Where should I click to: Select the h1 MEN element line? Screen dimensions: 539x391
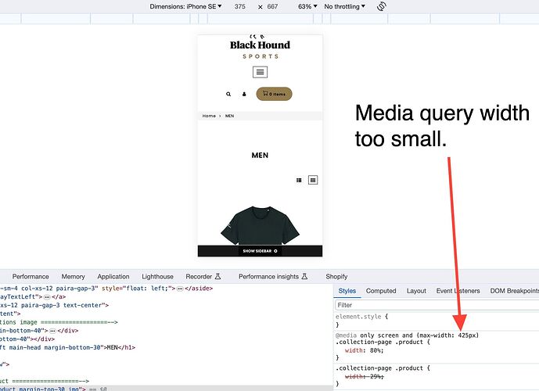tap(67, 348)
